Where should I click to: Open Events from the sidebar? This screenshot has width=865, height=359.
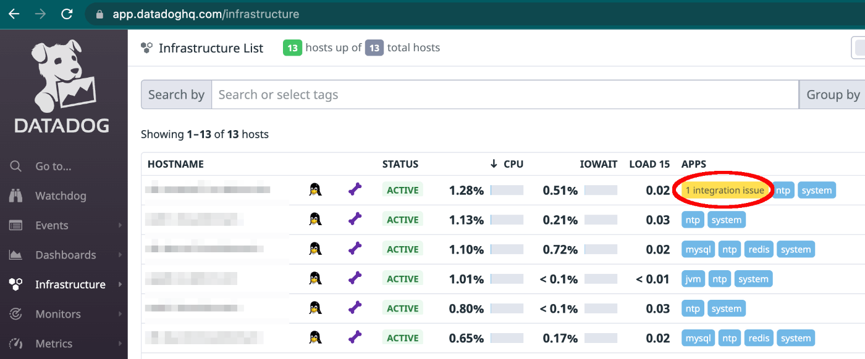click(x=52, y=225)
